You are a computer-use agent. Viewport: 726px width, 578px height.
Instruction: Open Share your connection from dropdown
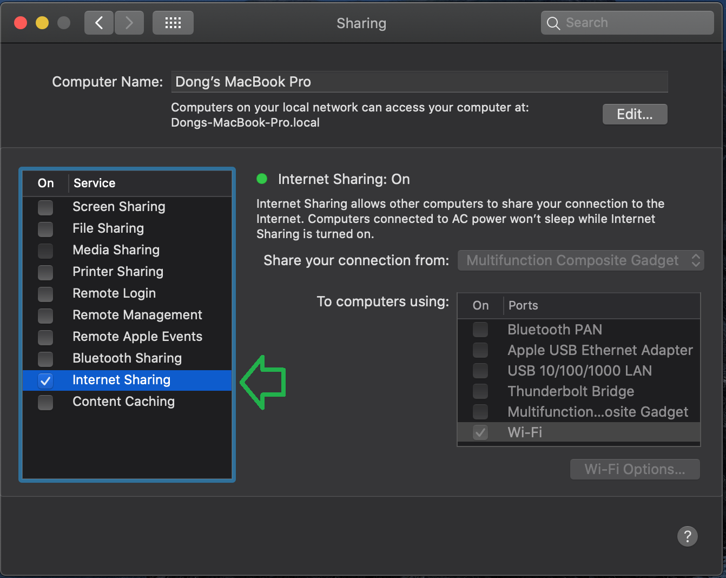pyautogui.click(x=581, y=260)
